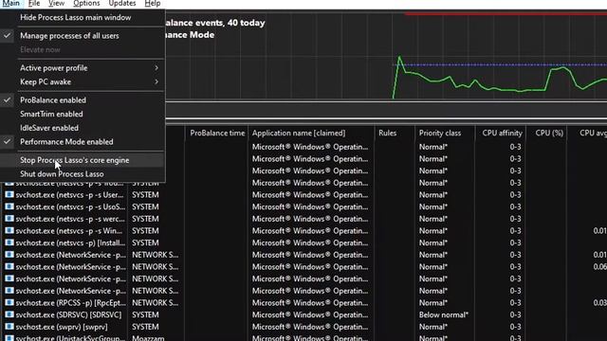Sort by Application name [claimed] column

tap(311, 133)
